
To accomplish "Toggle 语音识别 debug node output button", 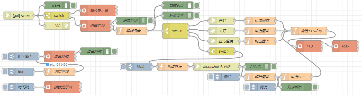I will (150, 21).
